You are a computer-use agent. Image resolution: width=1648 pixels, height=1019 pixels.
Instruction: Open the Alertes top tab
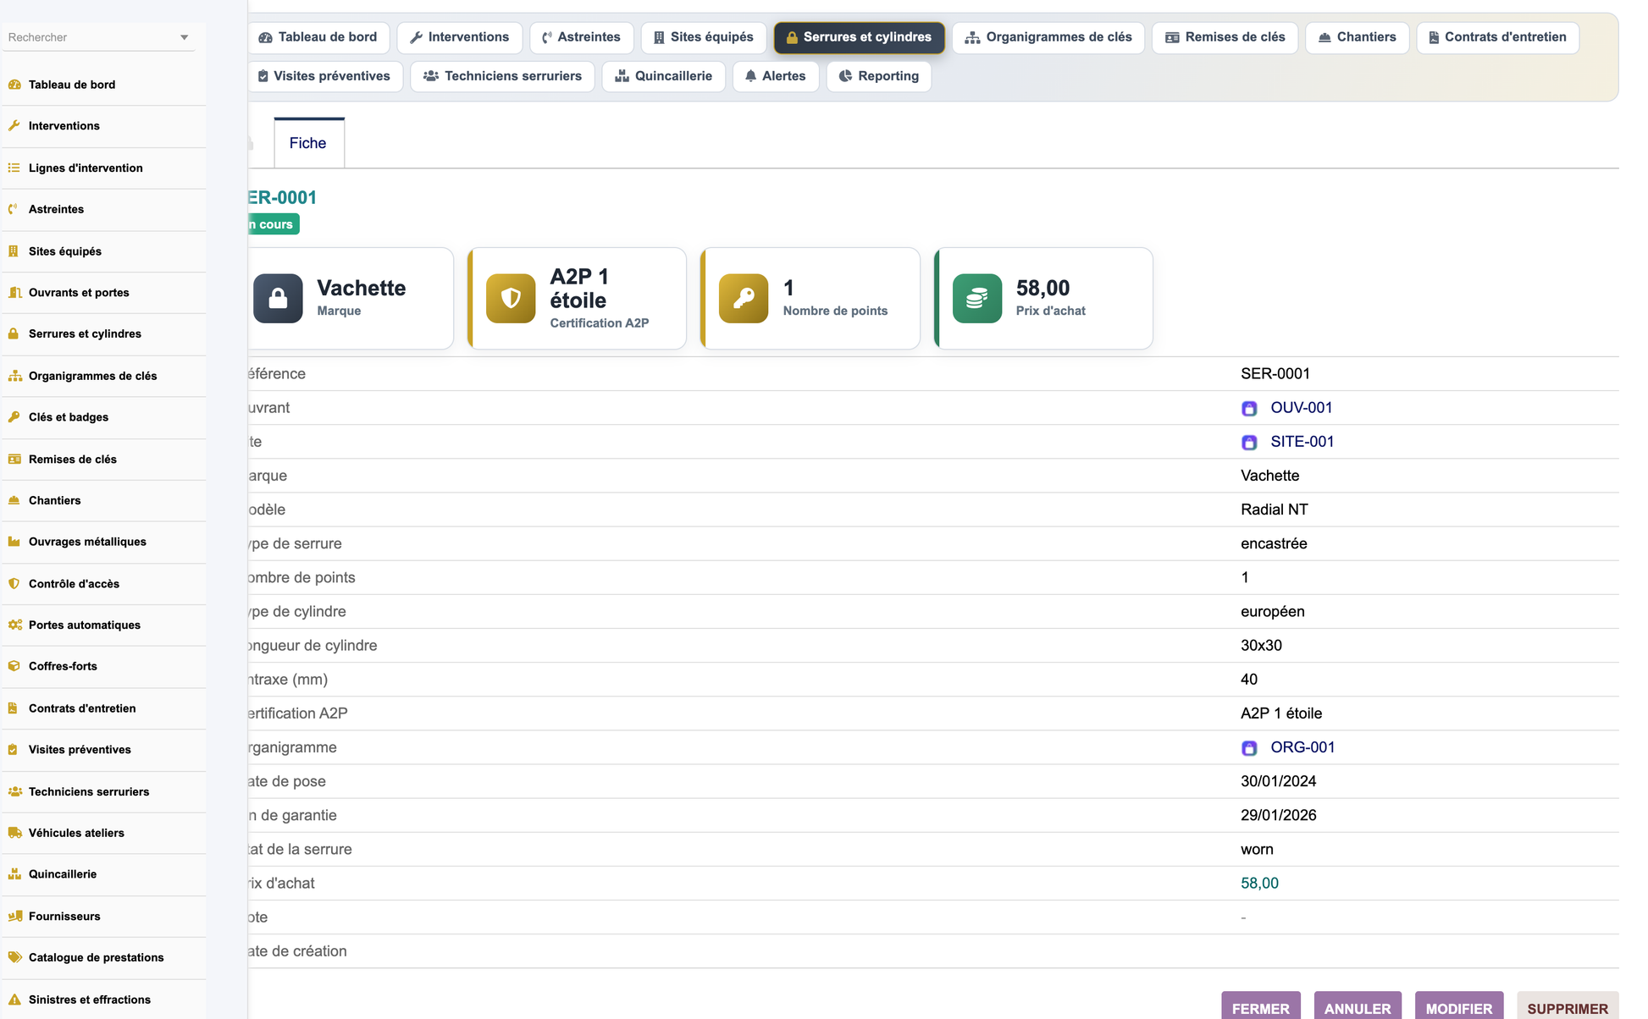(776, 76)
